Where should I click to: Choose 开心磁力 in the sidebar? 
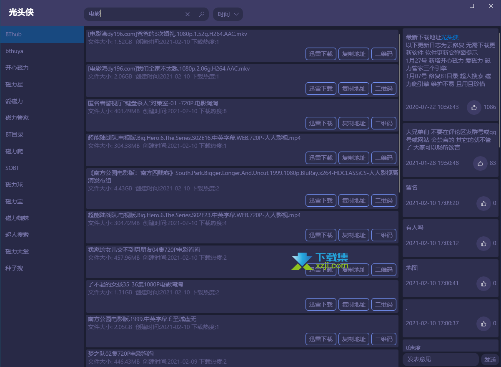42,68
